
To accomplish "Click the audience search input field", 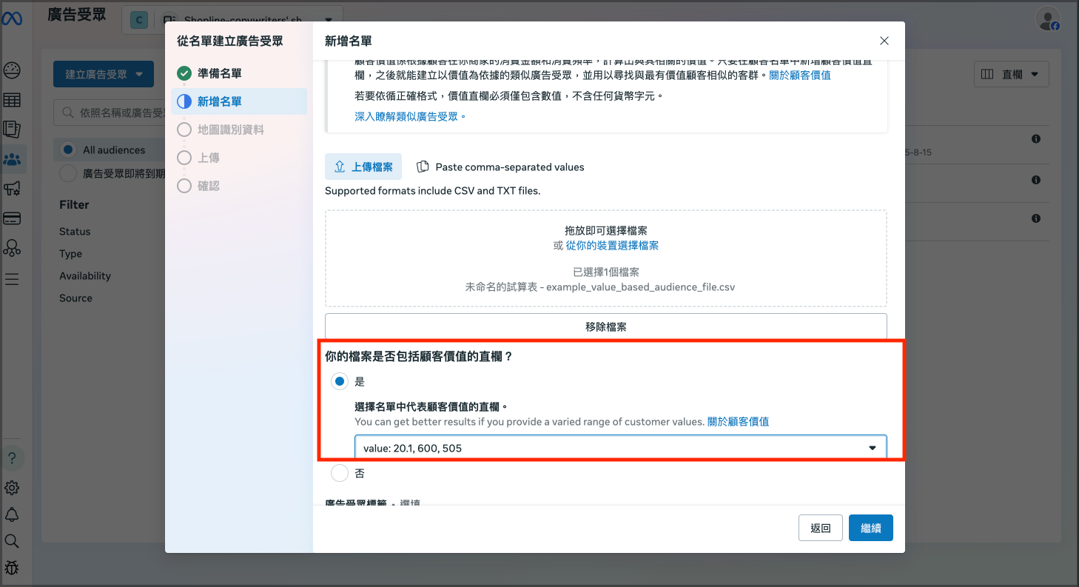I will pyautogui.click(x=111, y=113).
